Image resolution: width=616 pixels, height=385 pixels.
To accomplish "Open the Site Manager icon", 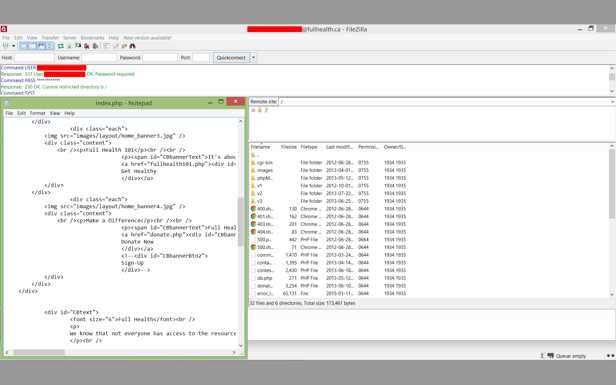I will point(5,46).
